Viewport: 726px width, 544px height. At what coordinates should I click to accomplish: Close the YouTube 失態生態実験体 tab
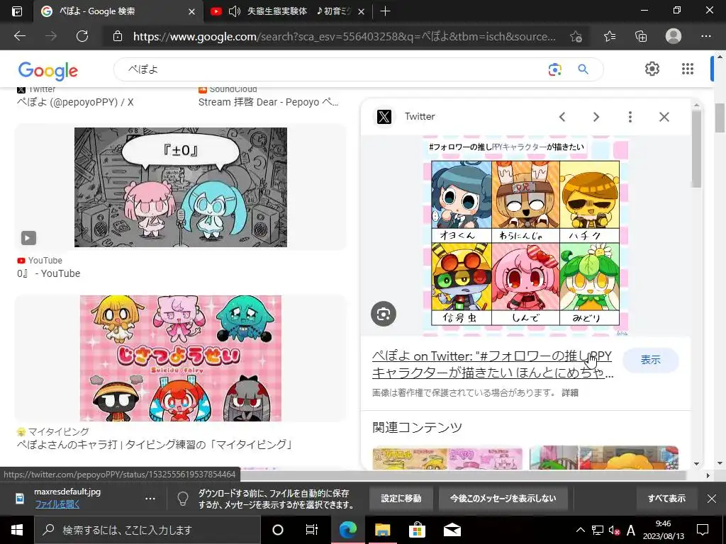361,11
